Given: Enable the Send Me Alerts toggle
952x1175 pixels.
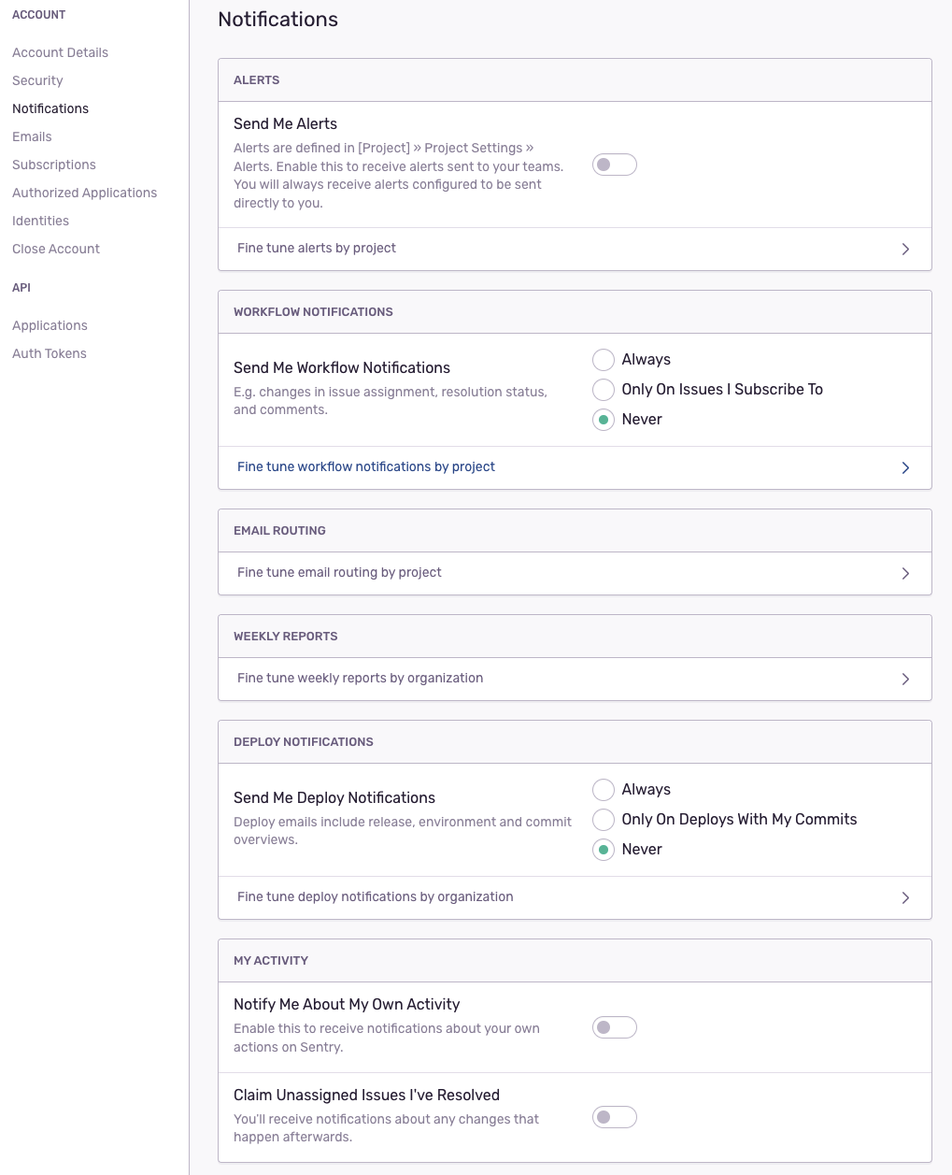Looking at the screenshot, I should [614, 164].
